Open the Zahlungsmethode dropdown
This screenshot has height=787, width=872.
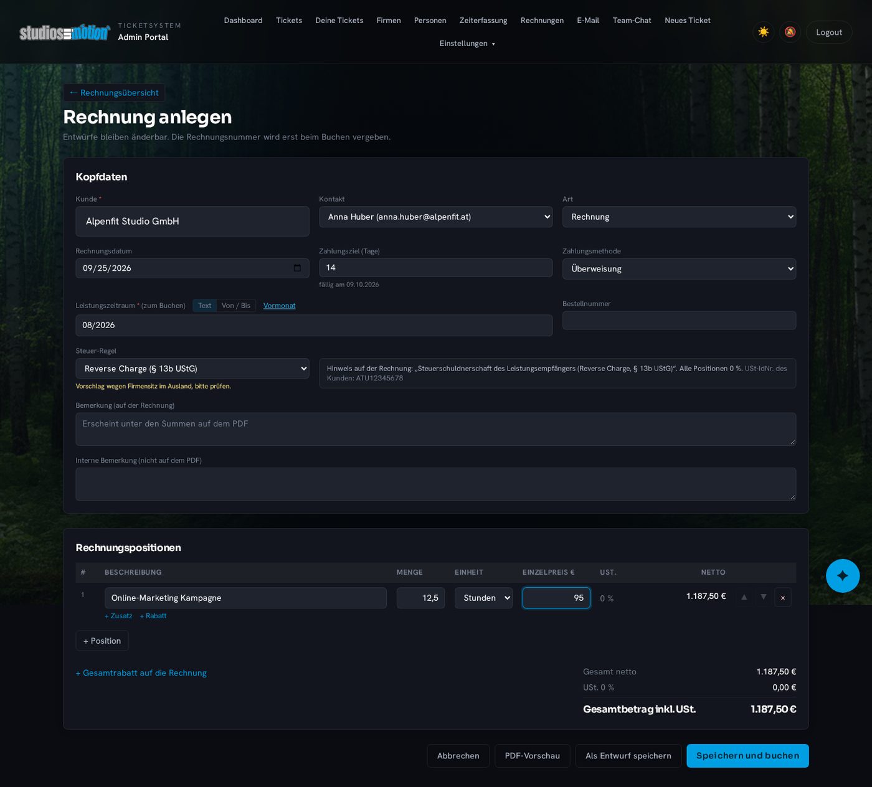tap(679, 269)
